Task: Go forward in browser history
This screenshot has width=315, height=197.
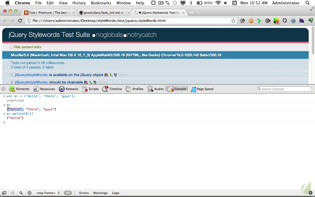Action: pyautogui.click(x=12, y=21)
